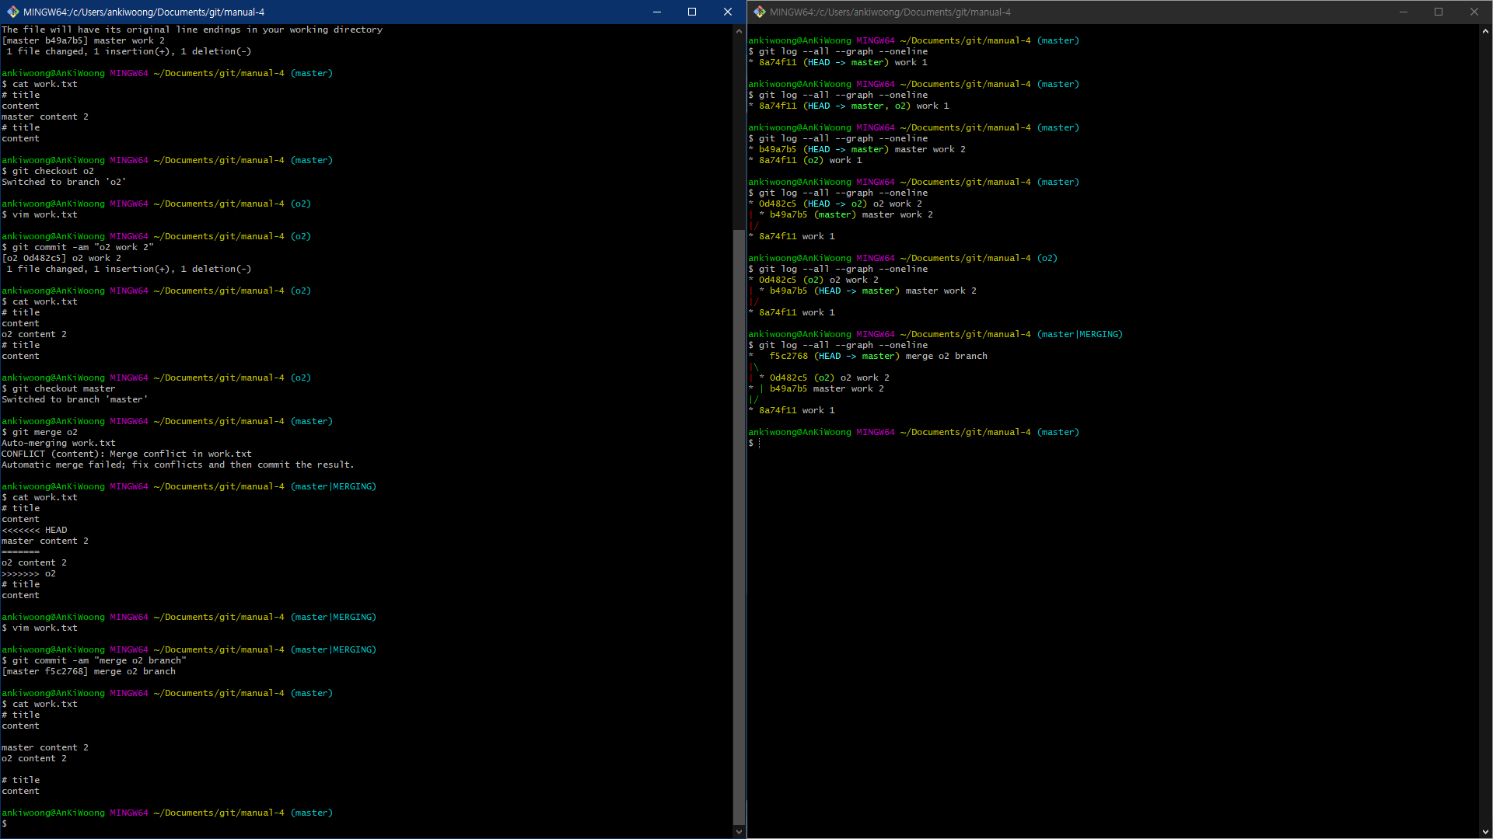Click the CONFLICT message line in left terminal

click(x=126, y=454)
